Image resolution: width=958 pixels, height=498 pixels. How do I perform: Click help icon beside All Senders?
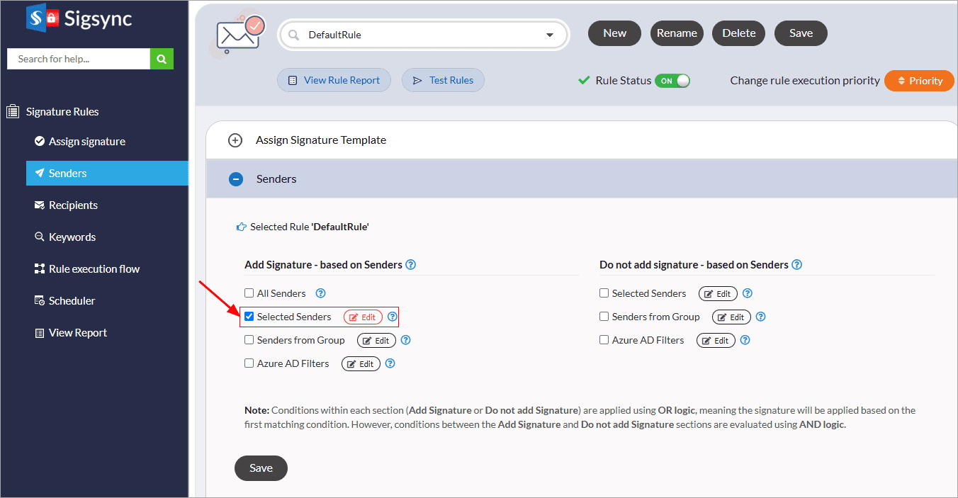coord(320,293)
